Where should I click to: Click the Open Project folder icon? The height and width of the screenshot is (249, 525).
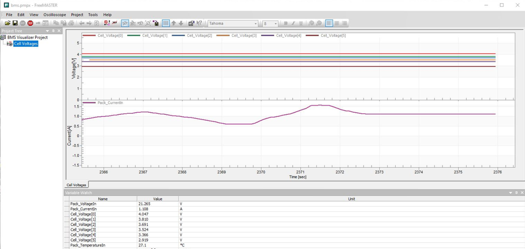point(8,24)
